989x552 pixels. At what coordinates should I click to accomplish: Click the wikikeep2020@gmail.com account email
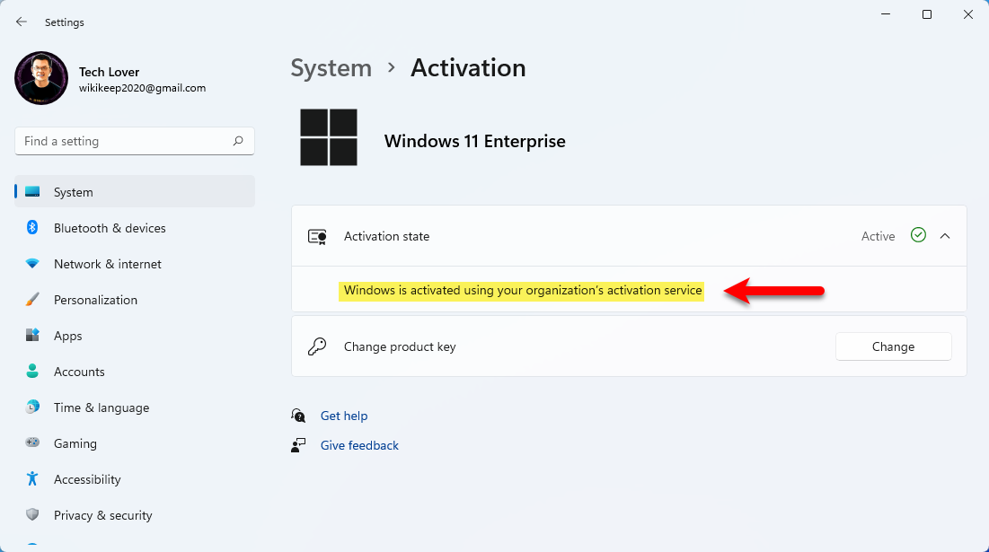coord(143,88)
